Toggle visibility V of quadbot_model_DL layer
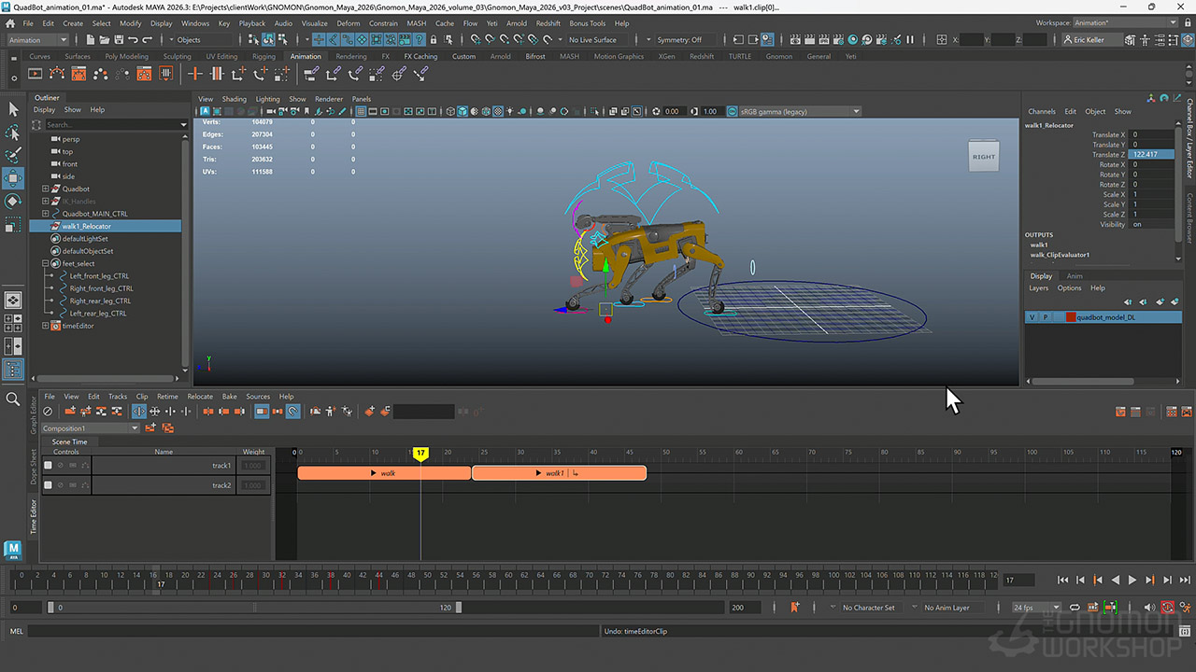This screenshot has height=672, width=1196. click(x=1032, y=317)
